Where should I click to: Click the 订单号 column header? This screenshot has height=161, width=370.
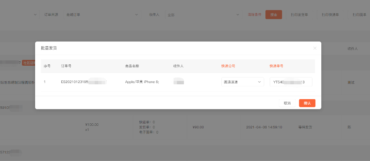(66, 66)
